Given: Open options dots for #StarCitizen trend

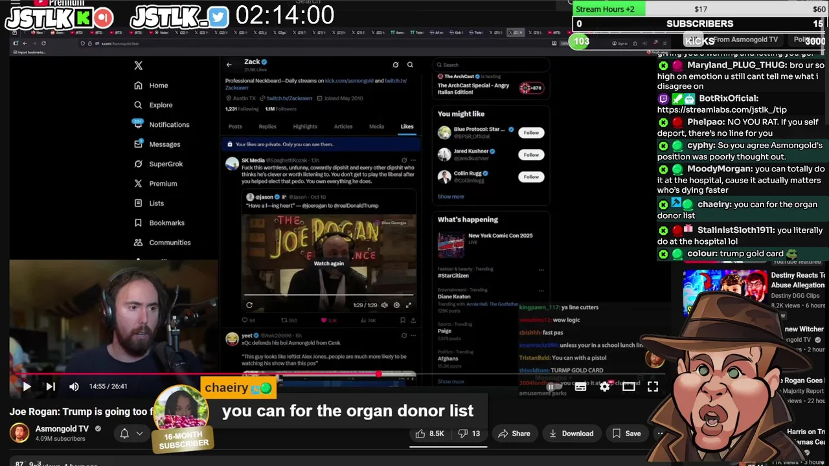Looking at the screenshot, I should (x=541, y=270).
